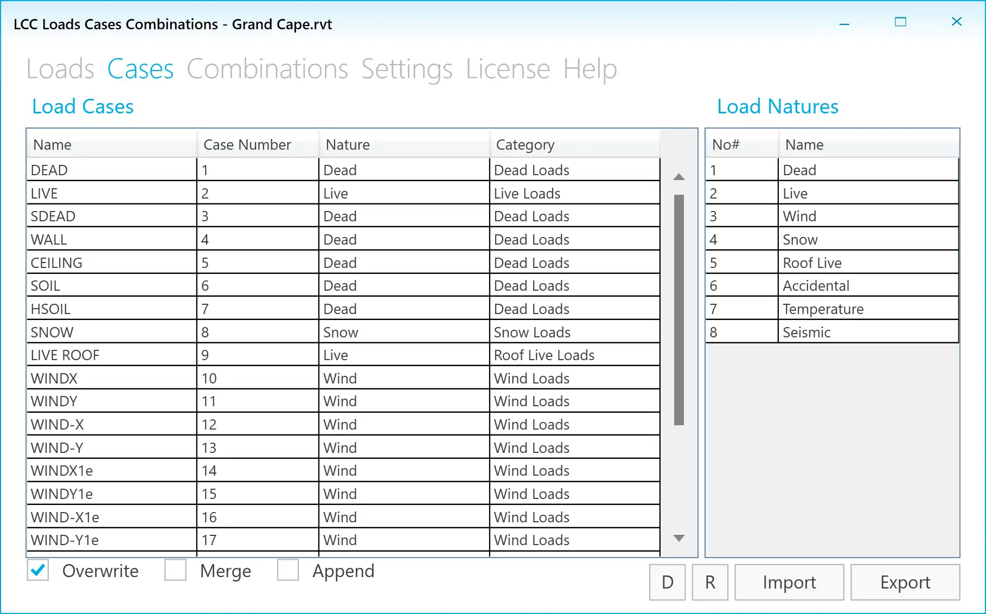Click the Nature column header
The height and width of the screenshot is (614, 986).
[405, 144]
